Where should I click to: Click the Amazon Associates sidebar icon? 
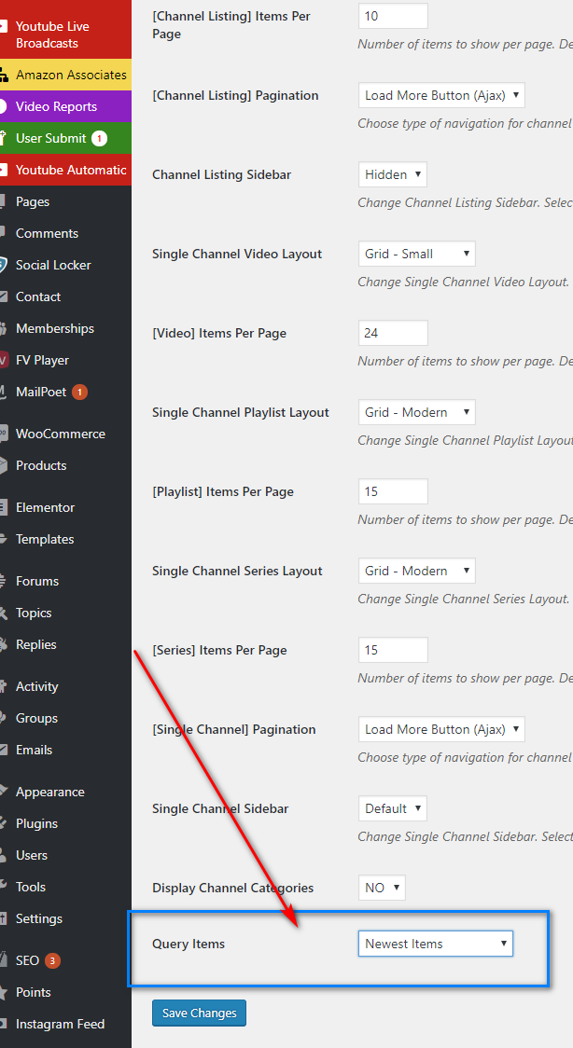(4, 75)
